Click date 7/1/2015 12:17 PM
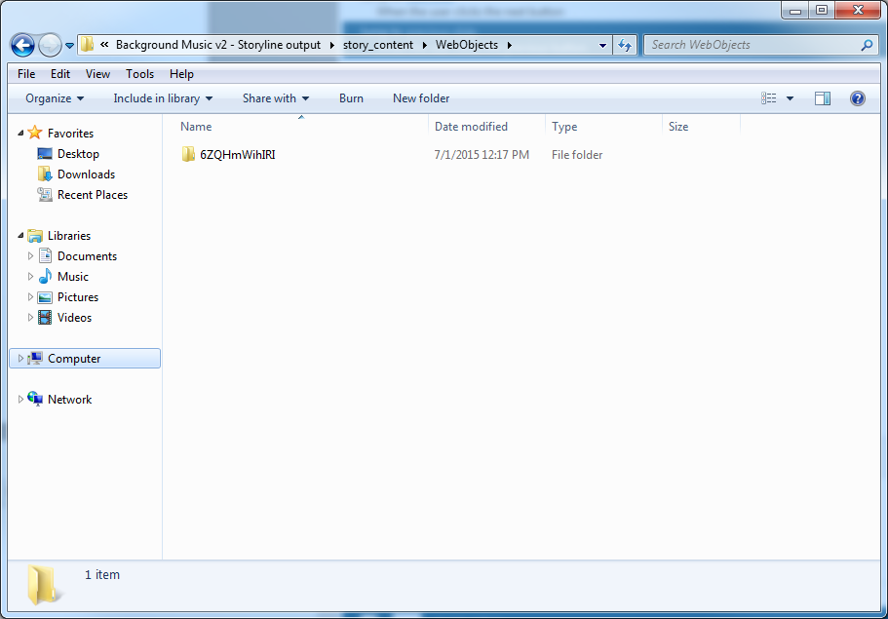The width and height of the screenshot is (888, 619). click(x=482, y=155)
